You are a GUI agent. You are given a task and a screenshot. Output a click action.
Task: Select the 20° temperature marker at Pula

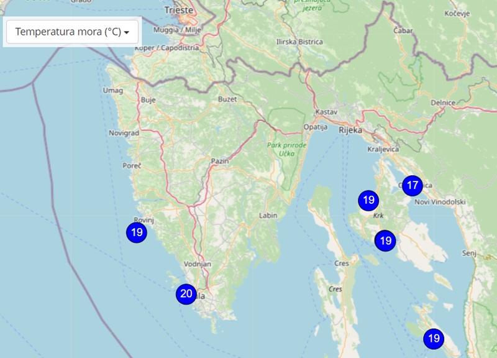click(x=186, y=294)
